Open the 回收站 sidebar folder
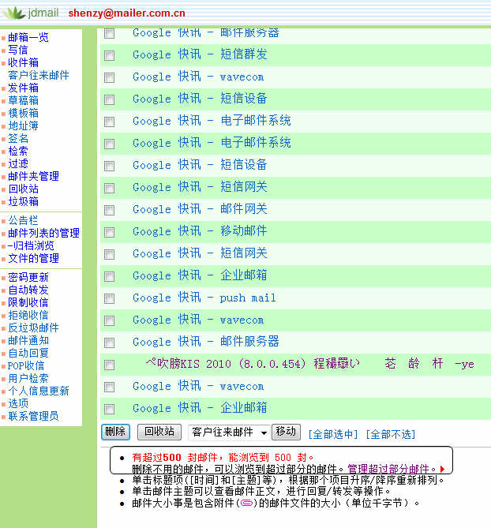Screen dimensions: 491x528 [x=23, y=189]
